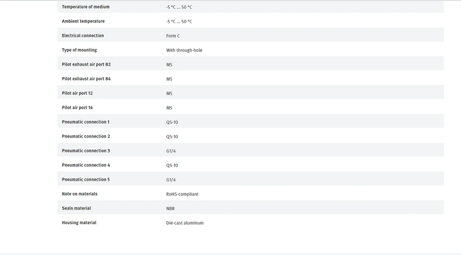Click the G1/4 value for Pneumatic connection 5
Viewport: 461px width, 255px height.
(x=171, y=180)
